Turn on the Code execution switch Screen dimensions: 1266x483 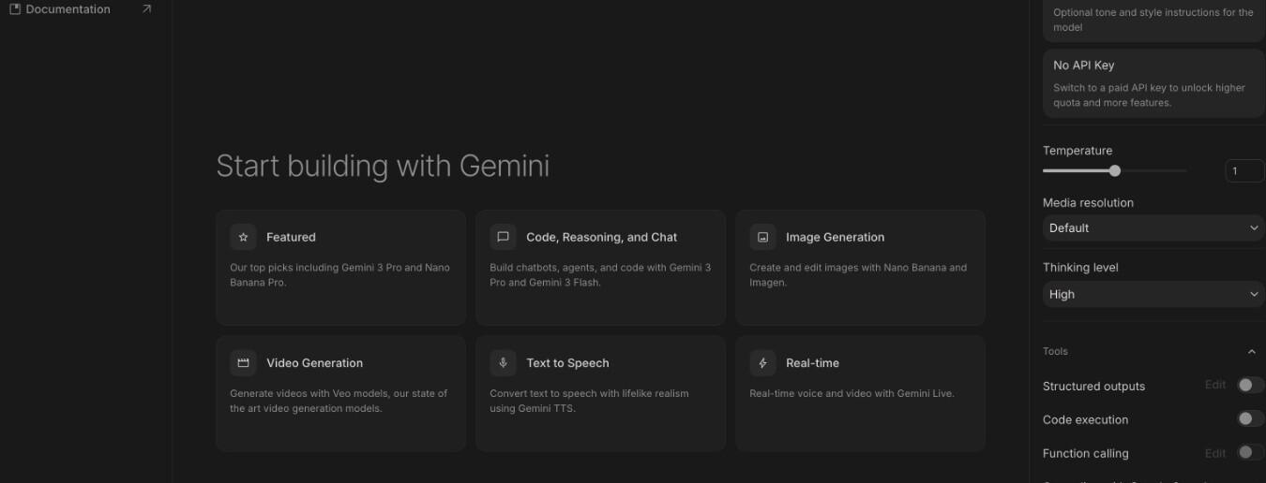(1249, 419)
